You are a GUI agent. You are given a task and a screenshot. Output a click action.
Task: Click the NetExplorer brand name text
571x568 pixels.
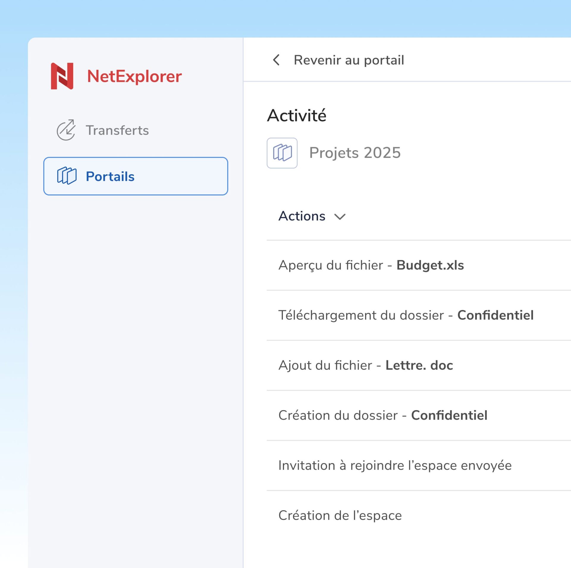click(134, 76)
